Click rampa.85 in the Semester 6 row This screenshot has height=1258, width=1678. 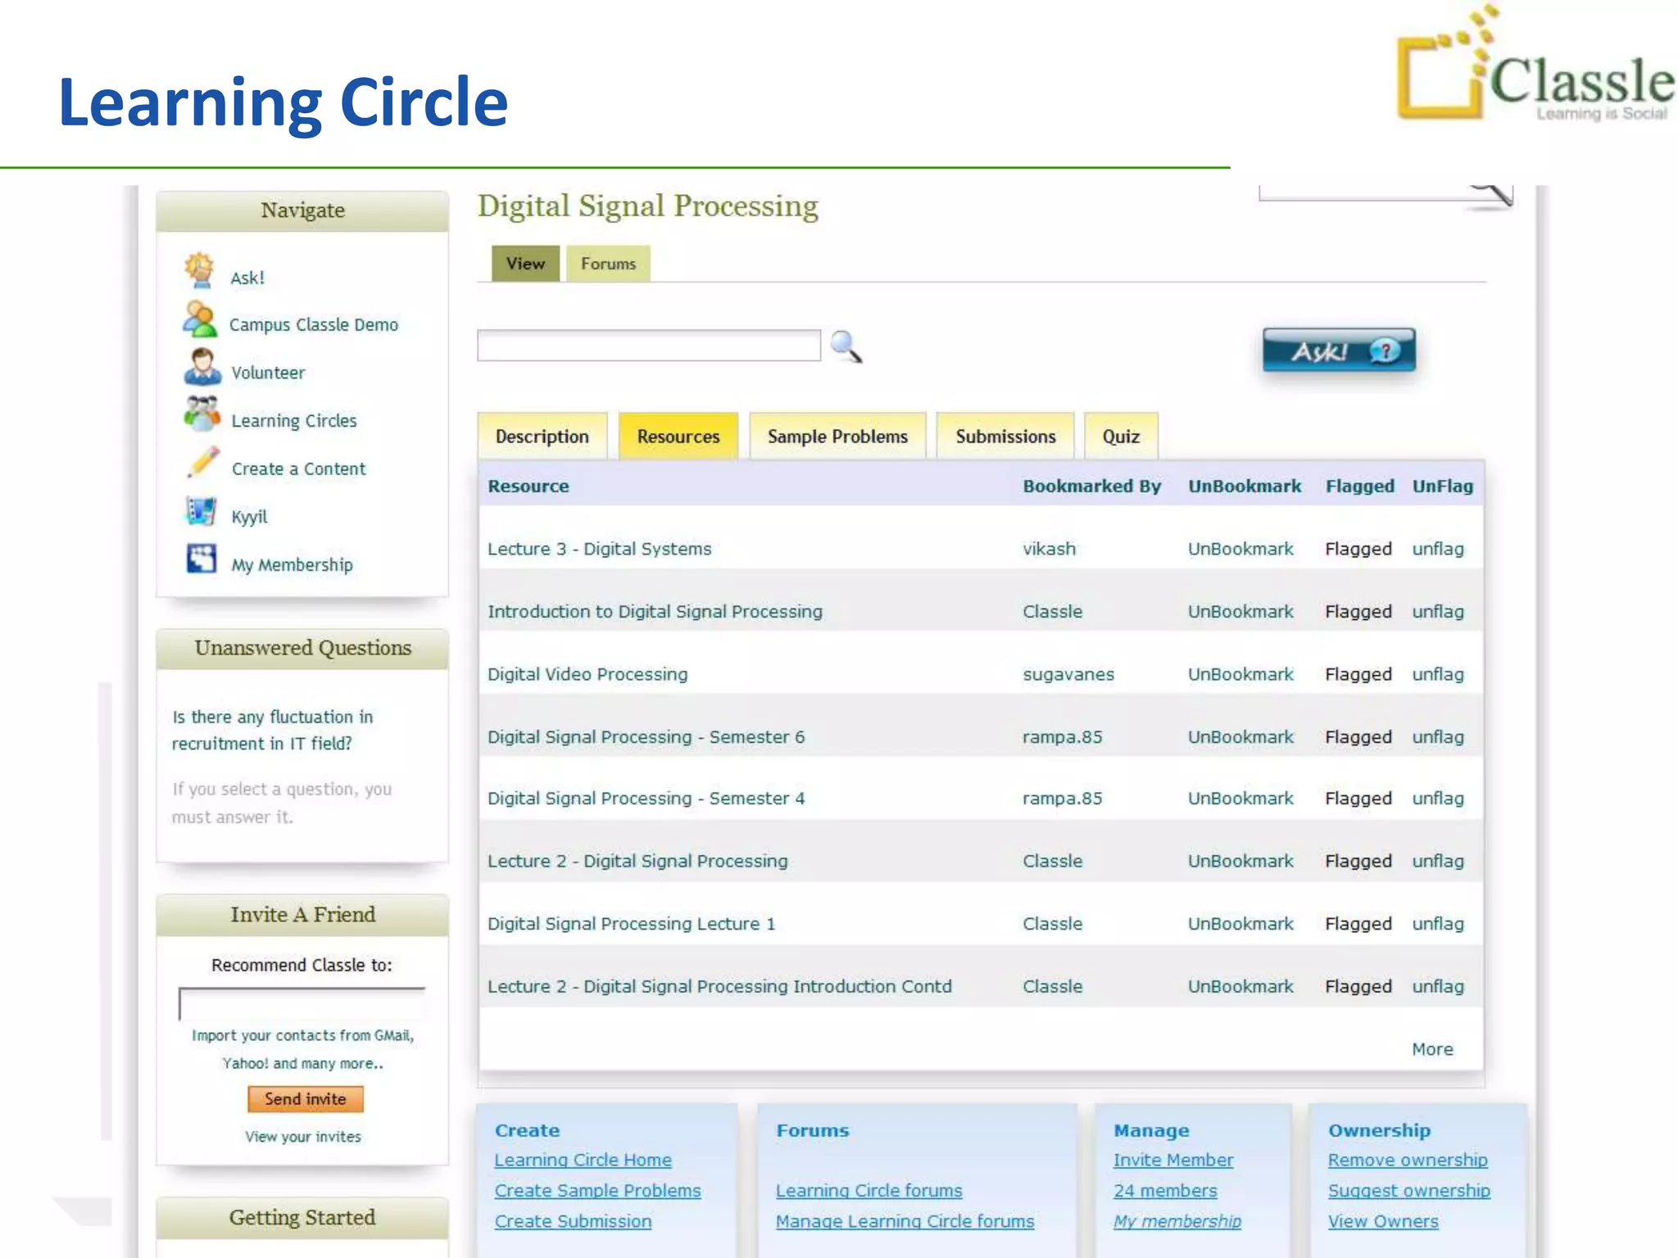1062,737
